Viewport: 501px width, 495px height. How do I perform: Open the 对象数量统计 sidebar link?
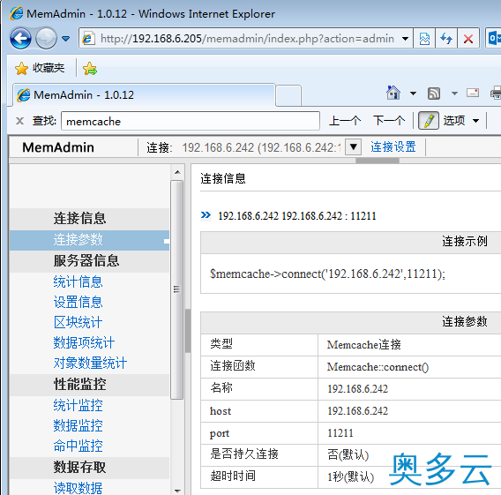90,363
